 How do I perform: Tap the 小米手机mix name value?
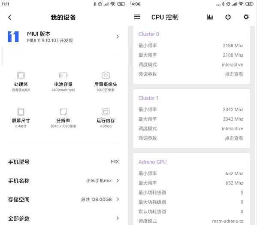click(x=99, y=180)
